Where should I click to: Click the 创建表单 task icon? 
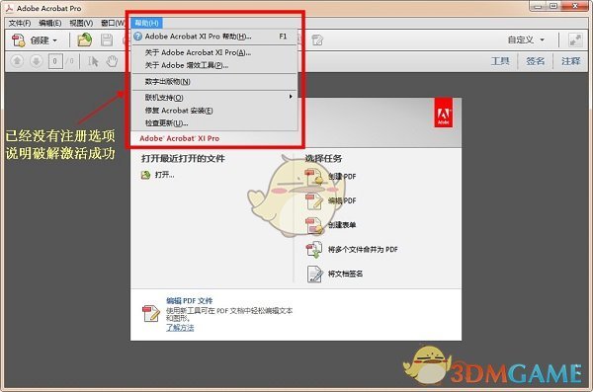pyautogui.click(x=314, y=226)
